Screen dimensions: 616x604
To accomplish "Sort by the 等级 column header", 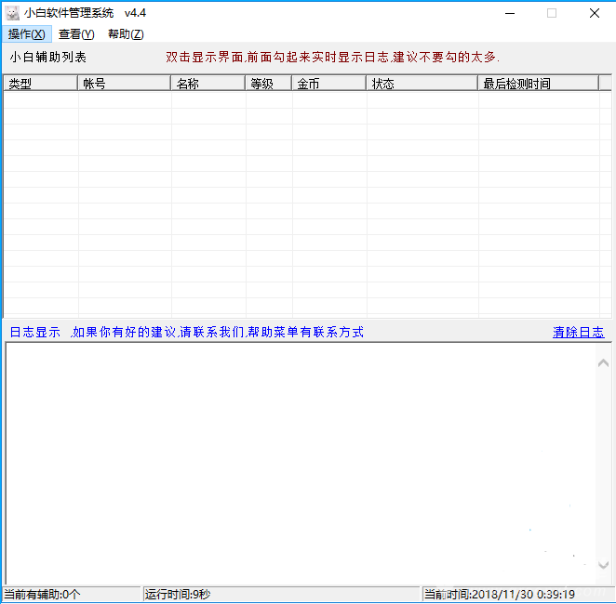I will pos(269,84).
